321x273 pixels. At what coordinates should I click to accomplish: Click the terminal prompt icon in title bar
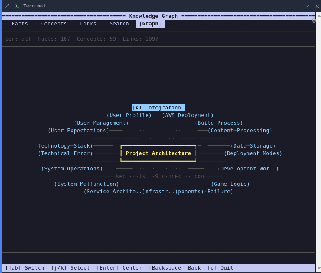[17, 6]
